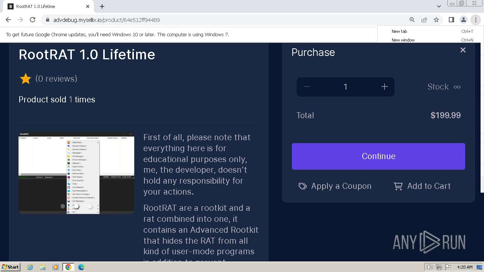Image resolution: width=484 pixels, height=272 pixels.
Task: Open Windows Media Player from taskbar
Action: (56, 267)
